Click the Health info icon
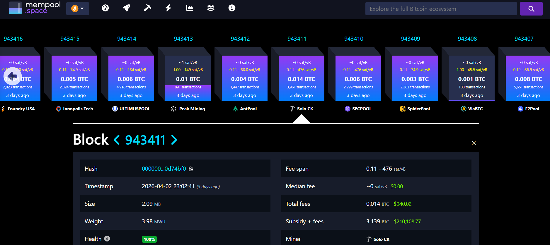 [x=107, y=239]
